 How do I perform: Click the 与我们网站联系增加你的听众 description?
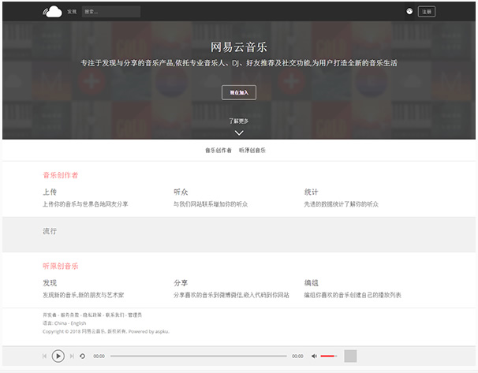click(211, 204)
